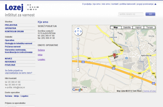This screenshot has width=163, height=107.
Task: Switch map to Hybrid view
Action: point(138,27)
